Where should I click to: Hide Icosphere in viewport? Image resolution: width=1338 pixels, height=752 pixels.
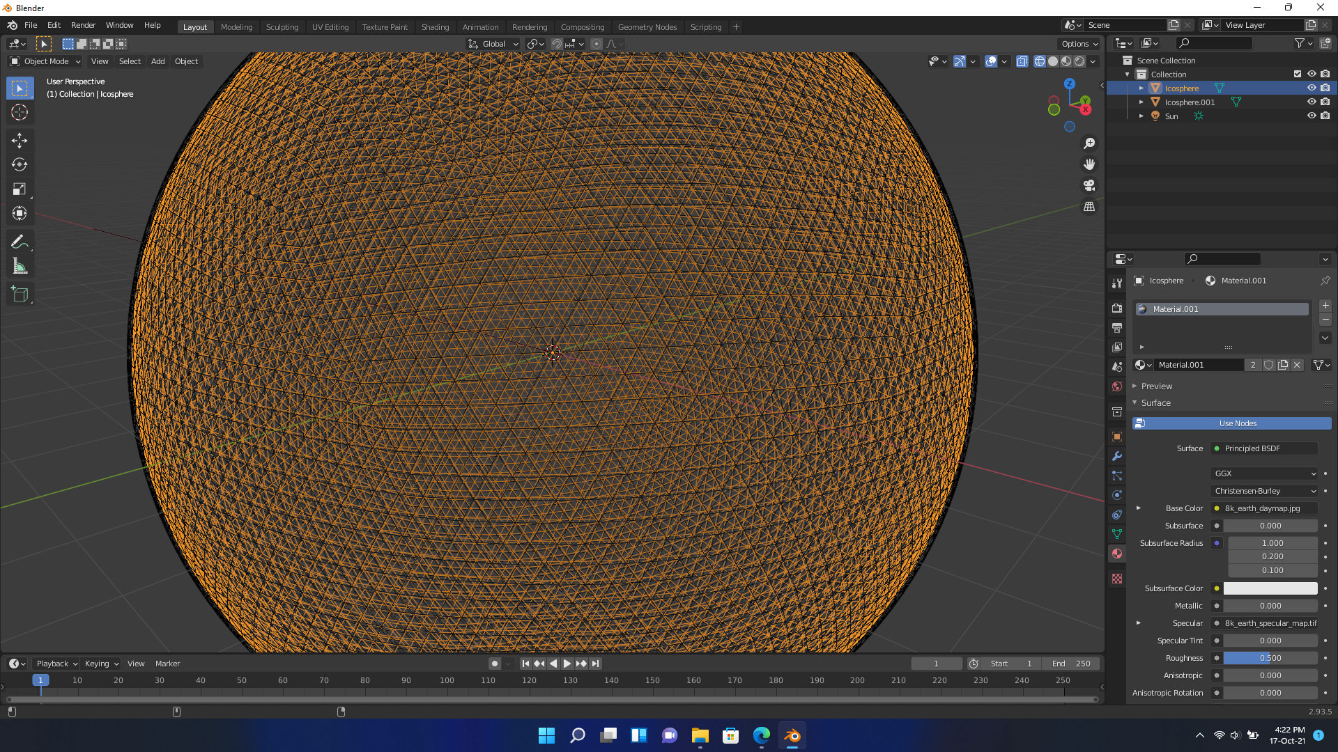(x=1312, y=88)
